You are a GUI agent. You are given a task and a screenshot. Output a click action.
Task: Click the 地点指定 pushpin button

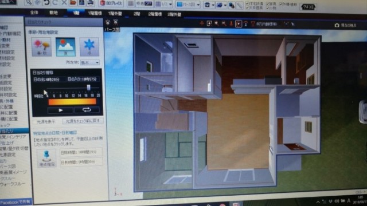(x=46, y=158)
